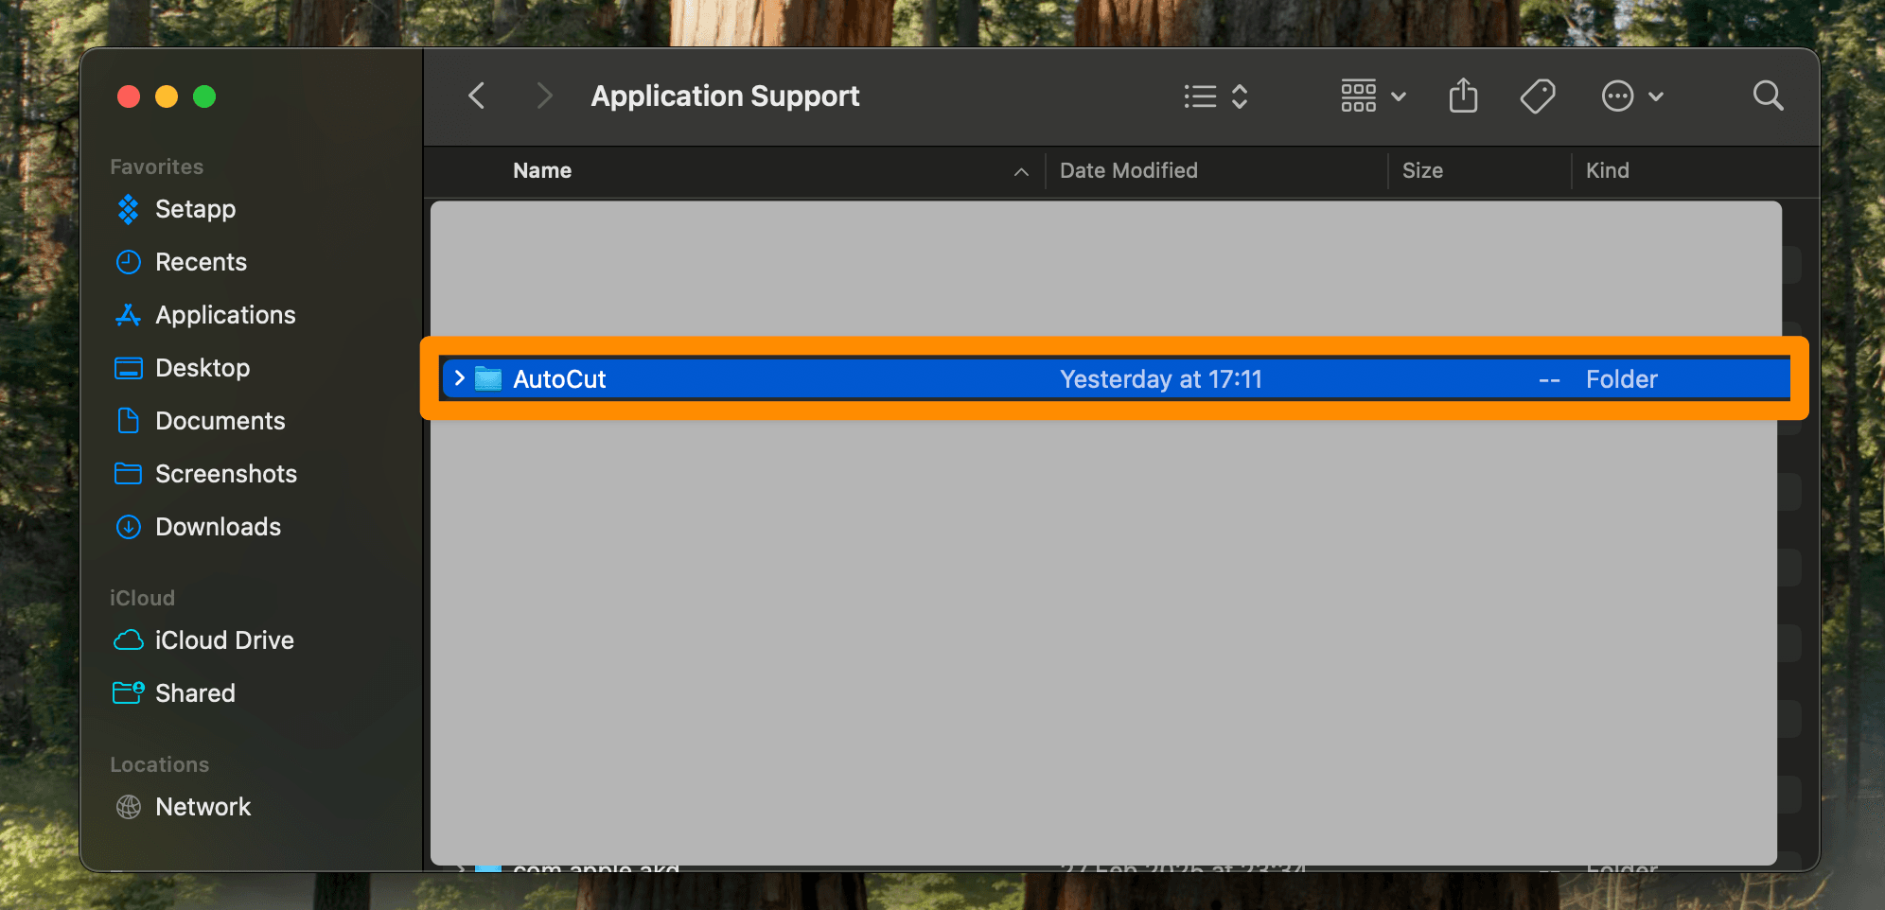Zoom the window with green button
Viewport: 1885px width, 910px height.
point(204,96)
